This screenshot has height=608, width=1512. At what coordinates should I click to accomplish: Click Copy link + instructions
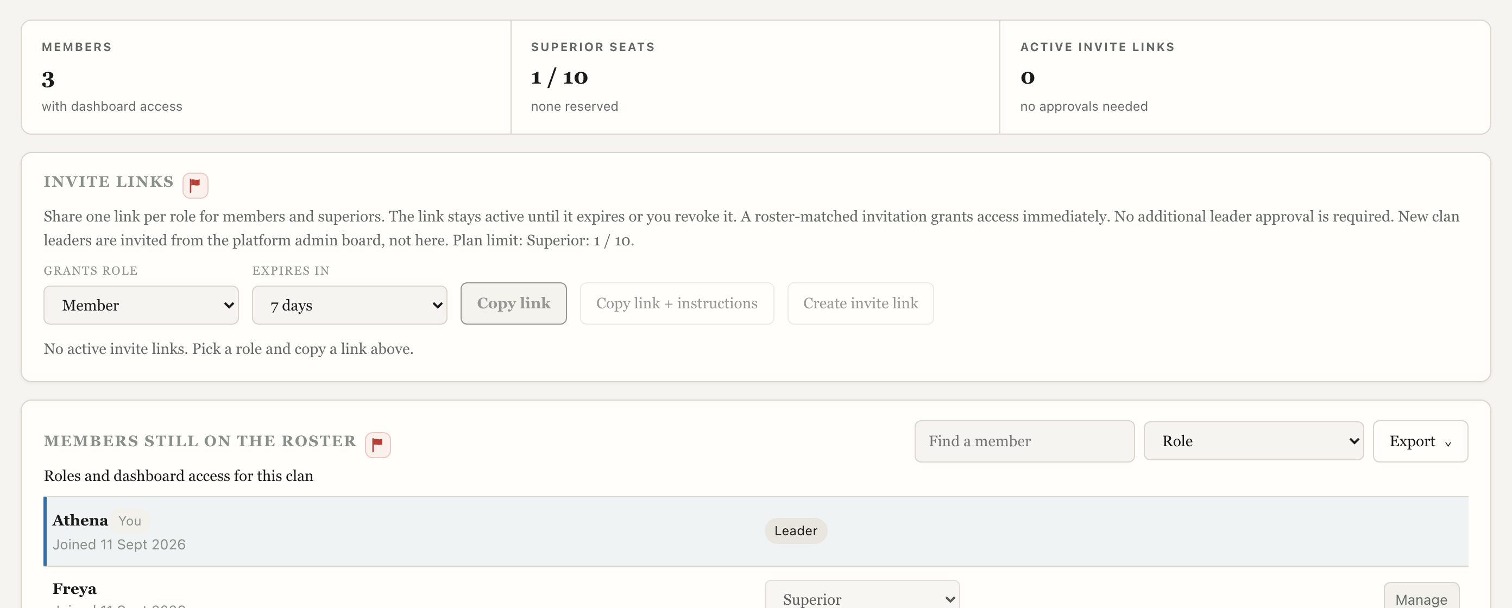pyautogui.click(x=677, y=303)
